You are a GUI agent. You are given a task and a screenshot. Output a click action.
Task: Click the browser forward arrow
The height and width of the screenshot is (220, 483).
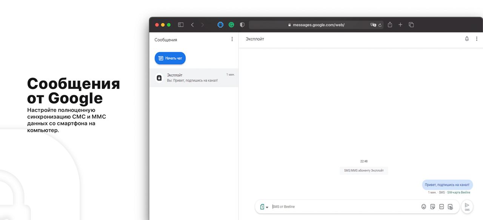click(203, 25)
